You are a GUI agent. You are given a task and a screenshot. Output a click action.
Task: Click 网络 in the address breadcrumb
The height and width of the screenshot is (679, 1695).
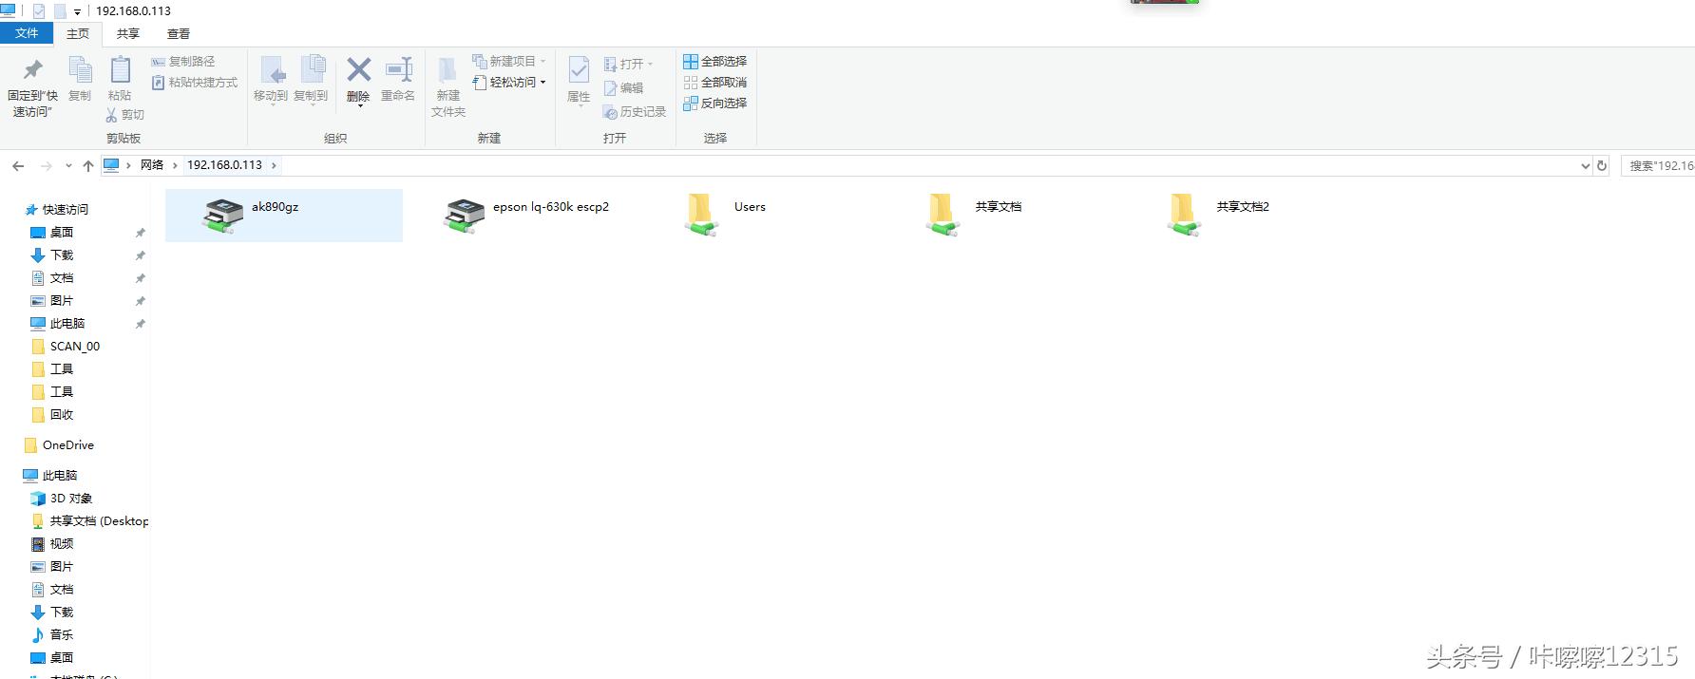pos(152,165)
